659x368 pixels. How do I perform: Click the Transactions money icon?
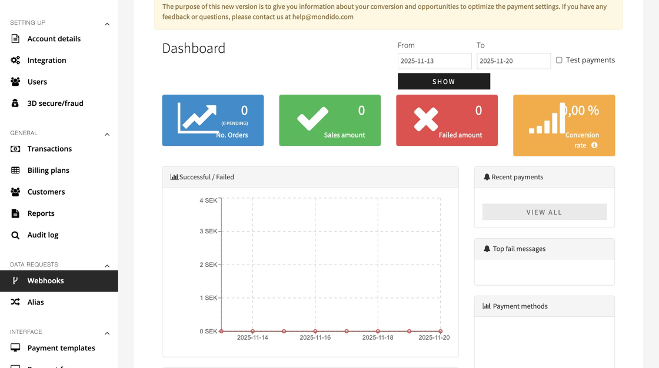point(15,149)
